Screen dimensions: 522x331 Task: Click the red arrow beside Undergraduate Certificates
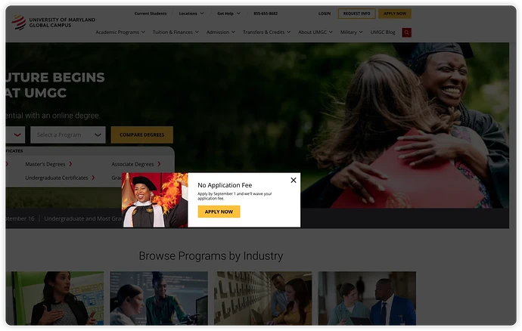(93, 178)
